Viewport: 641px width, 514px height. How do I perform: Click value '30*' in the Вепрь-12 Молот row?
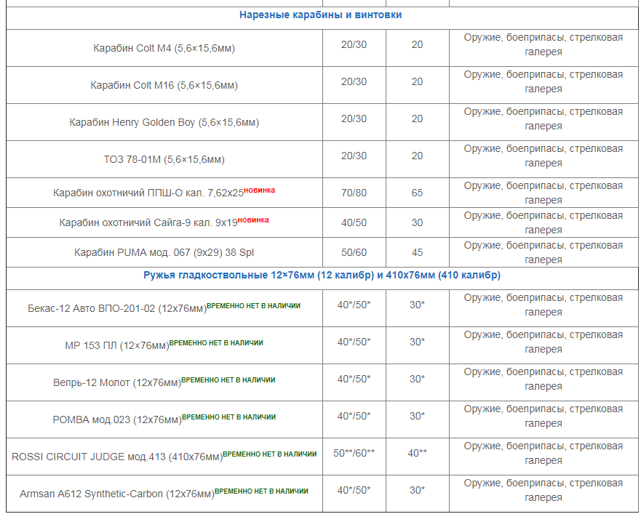click(418, 380)
